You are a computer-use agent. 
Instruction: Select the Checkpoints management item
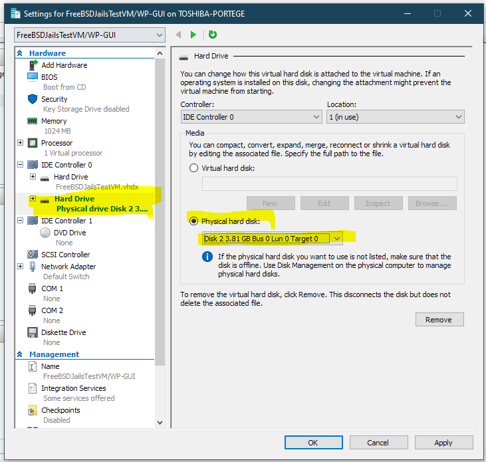pyautogui.click(x=61, y=410)
